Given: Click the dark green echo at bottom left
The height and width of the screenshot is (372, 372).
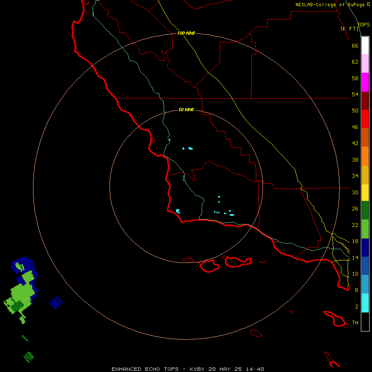Looking at the screenshot, I should click(29, 357).
